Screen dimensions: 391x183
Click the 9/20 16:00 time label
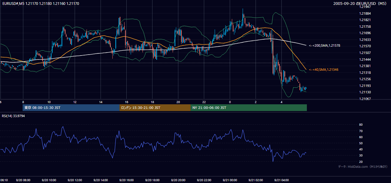[127, 180]
